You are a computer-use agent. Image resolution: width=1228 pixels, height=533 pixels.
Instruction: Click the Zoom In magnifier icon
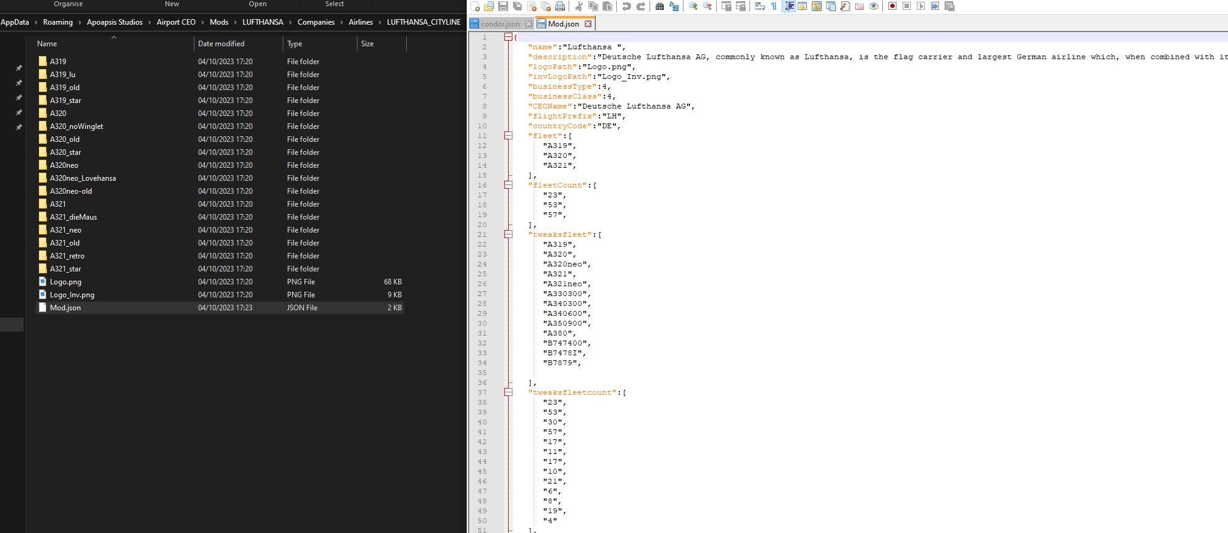tap(693, 6)
